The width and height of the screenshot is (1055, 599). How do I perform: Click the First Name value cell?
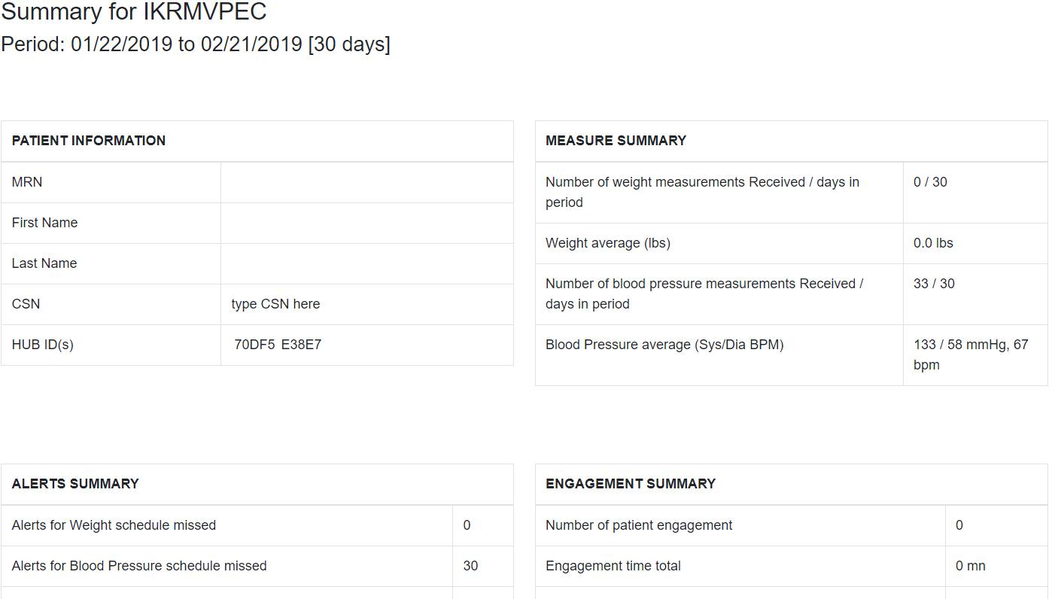[x=367, y=223]
